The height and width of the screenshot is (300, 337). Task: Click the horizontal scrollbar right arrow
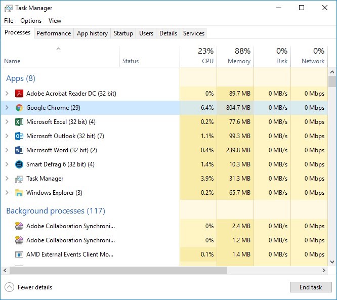click(x=324, y=270)
